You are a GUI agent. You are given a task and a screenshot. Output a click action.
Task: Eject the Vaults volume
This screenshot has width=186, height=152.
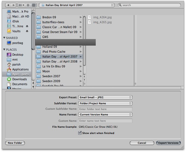point(27,31)
